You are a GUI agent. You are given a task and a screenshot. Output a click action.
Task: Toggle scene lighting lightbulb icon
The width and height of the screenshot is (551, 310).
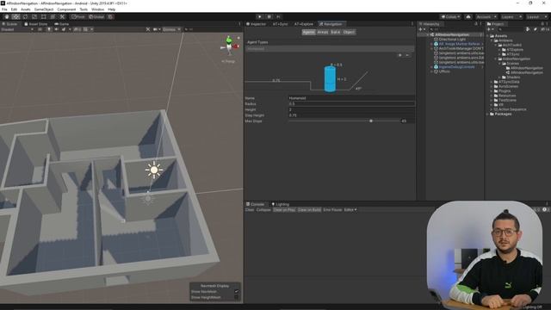pos(49,29)
